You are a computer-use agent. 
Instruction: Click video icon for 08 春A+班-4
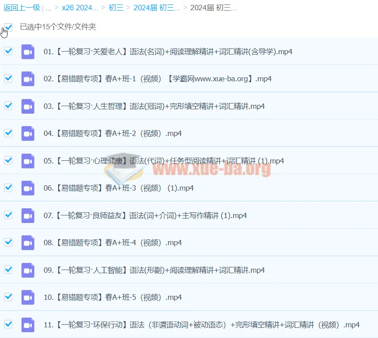[28, 243]
